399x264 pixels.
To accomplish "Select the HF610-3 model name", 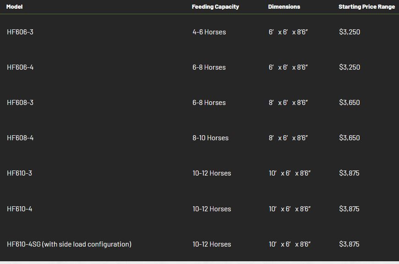I will pos(20,173).
